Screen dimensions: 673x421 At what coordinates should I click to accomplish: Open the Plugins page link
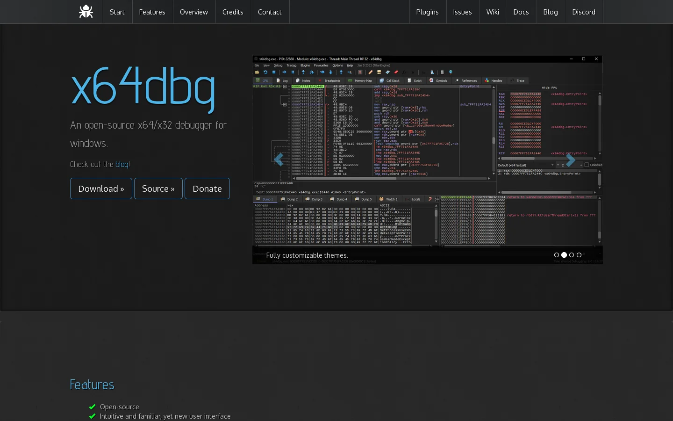pos(428,12)
